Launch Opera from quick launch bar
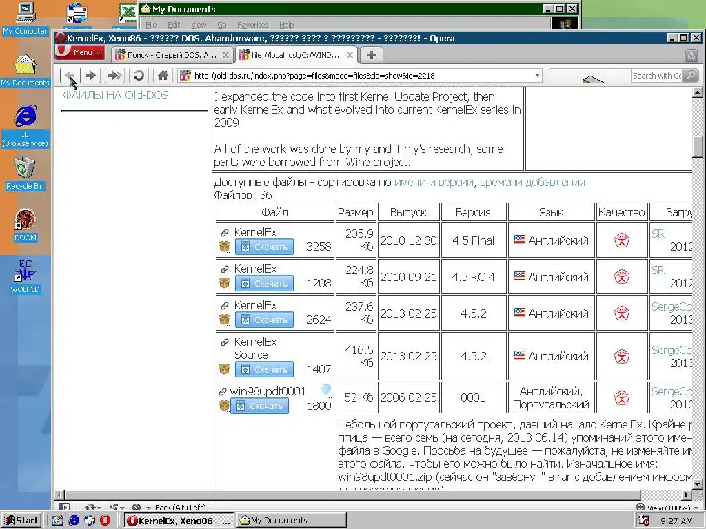Screen dimensions: 706x529 point(105,521)
